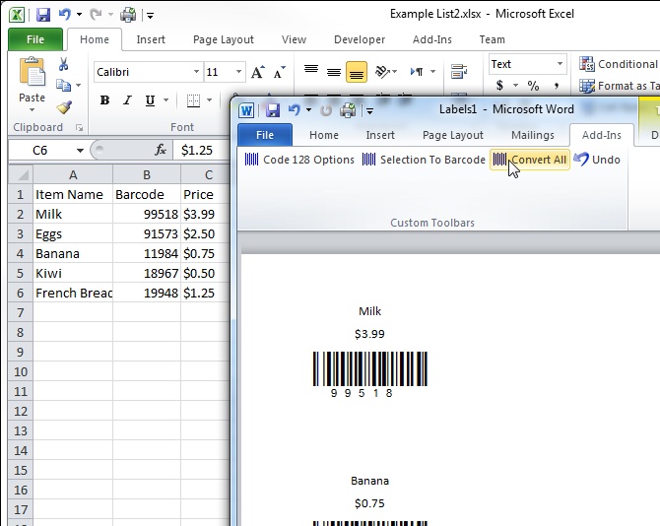
Task: Click the text direction paragraph icon
Action: (x=417, y=72)
